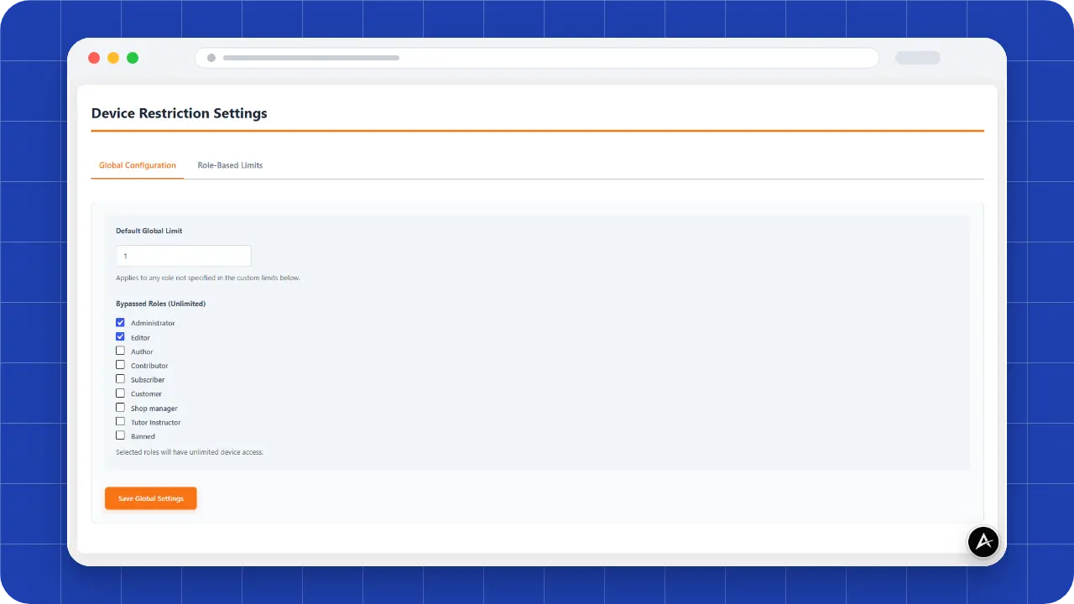Tick the Subscriber role checkbox

tap(120, 379)
